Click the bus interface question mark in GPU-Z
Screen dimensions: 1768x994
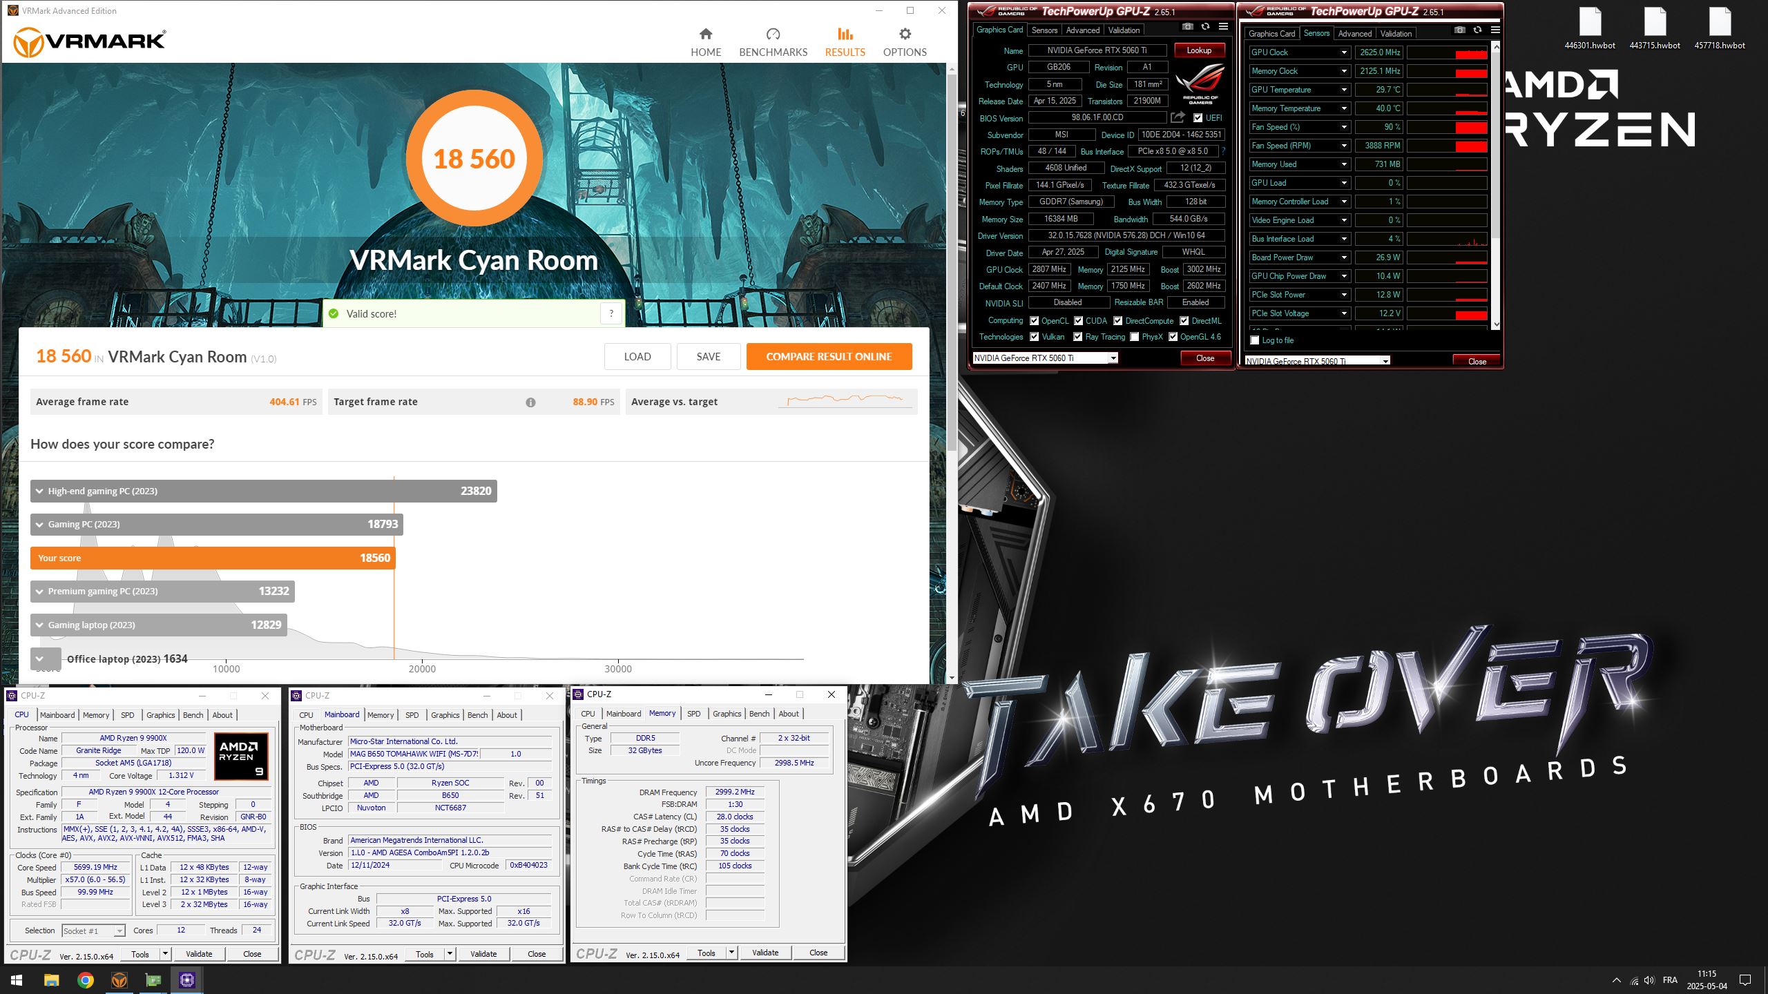click(1223, 151)
